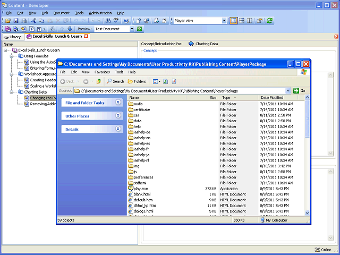Screen dimensions: 340x255
Task: Toggle the selected single-pane layout button
Action: 234,21
